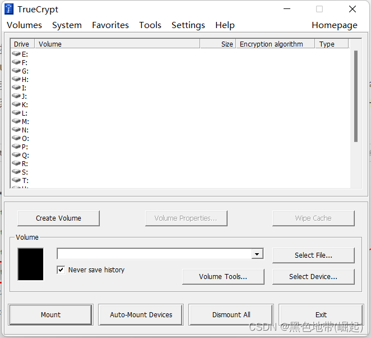Click the drive icon for G:

click(x=16, y=71)
